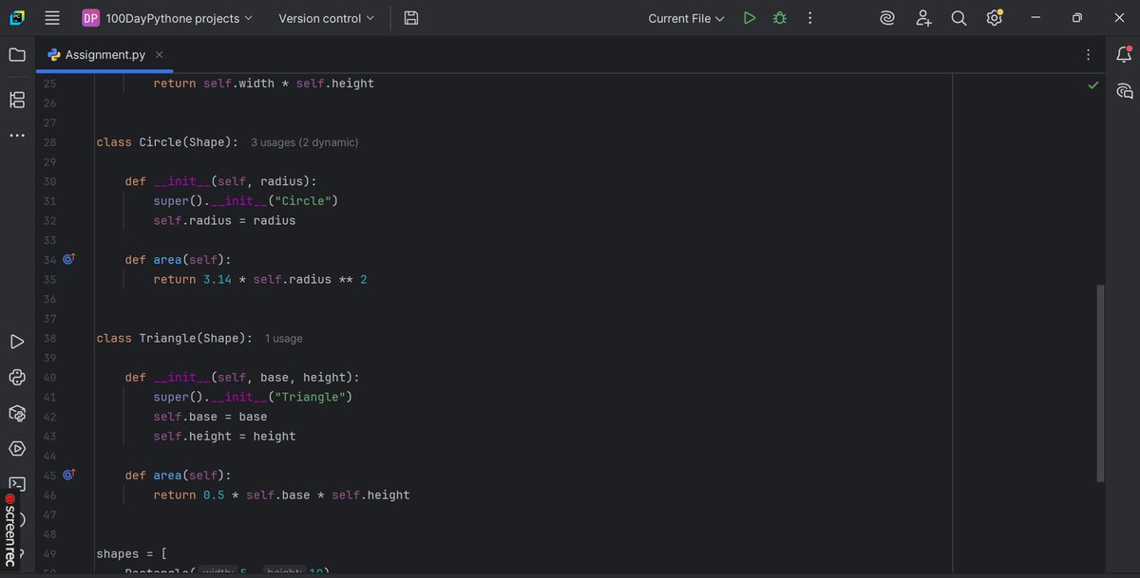This screenshot has height=578, width=1140.
Task: Close the Assignment.py editor tab
Action: pos(159,55)
